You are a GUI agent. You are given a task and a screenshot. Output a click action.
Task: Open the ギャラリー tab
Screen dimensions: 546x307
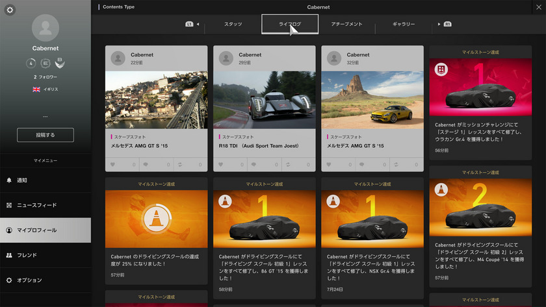point(404,24)
